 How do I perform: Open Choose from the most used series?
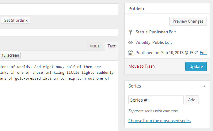coord(159,121)
